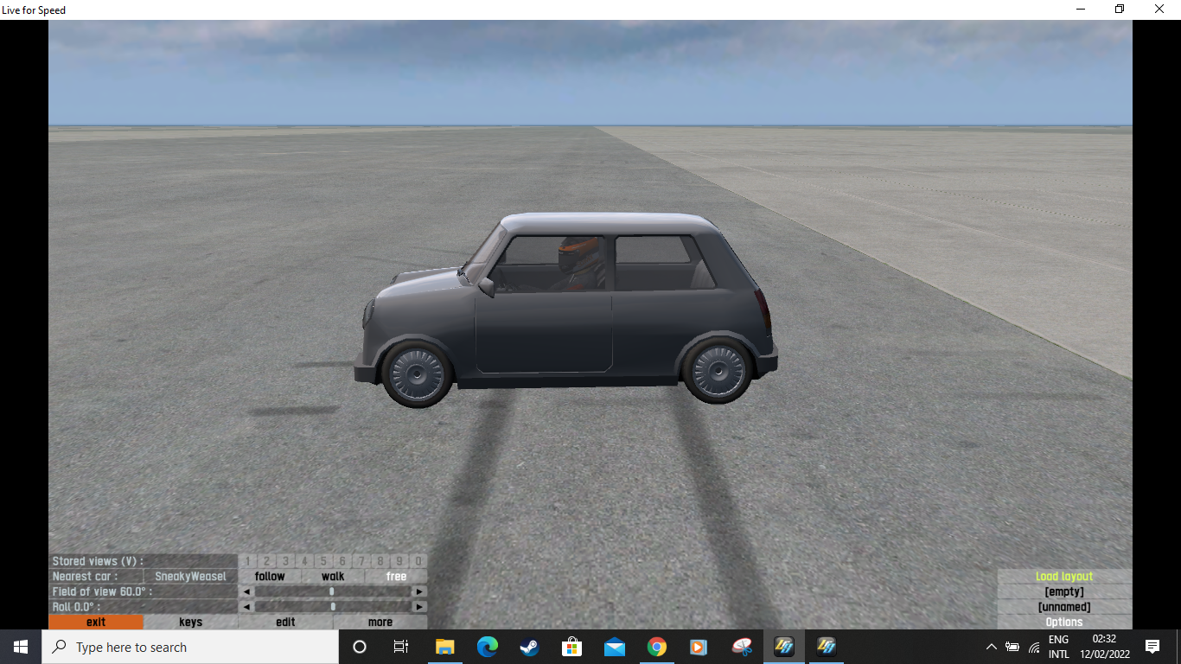Click the Cortana circle icon
The height and width of the screenshot is (664, 1181).
tap(360, 647)
